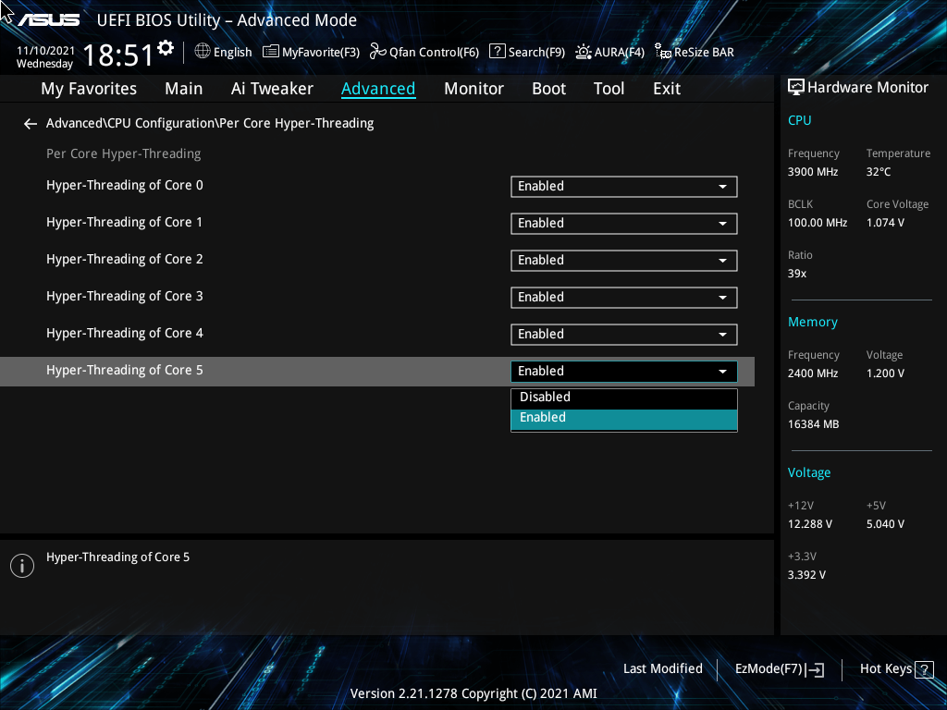This screenshot has width=947, height=710.
Task: Click the CPU frequency value 3900 MHz
Action: coord(812,172)
